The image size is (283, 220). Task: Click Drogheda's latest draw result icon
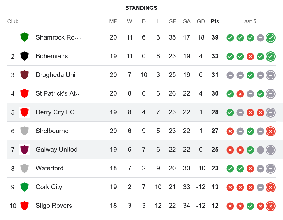pyautogui.click(x=270, y=75)
